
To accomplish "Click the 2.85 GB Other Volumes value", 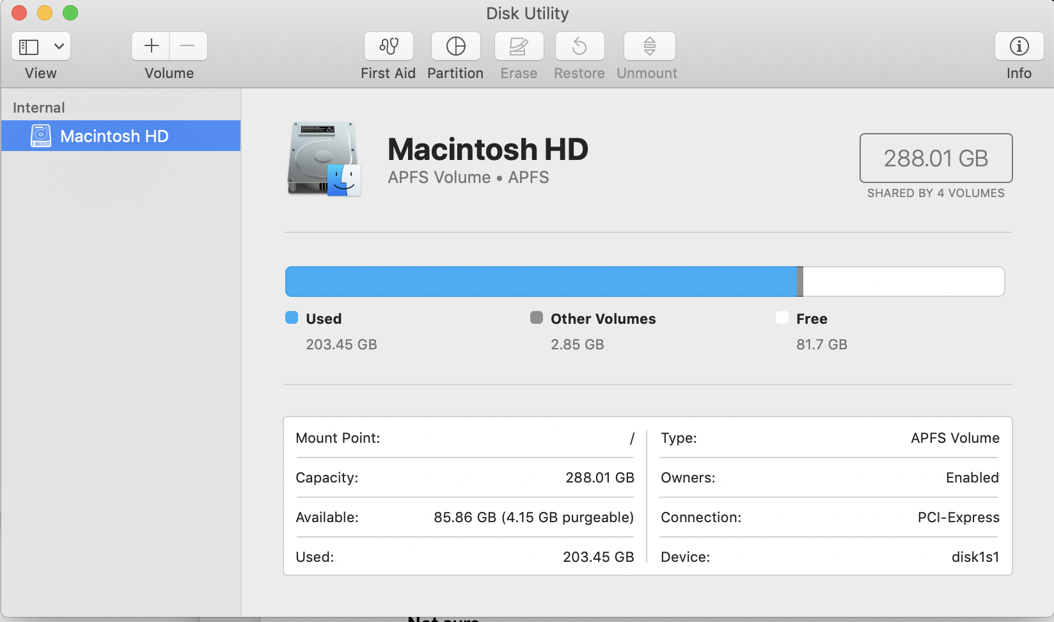I will click(578, 345).
